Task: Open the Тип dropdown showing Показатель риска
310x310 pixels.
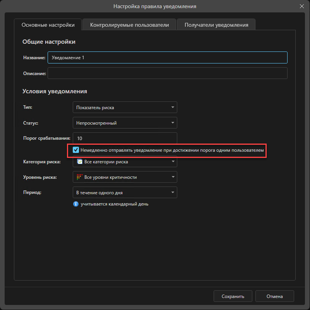Action: [x=125, y=108]
